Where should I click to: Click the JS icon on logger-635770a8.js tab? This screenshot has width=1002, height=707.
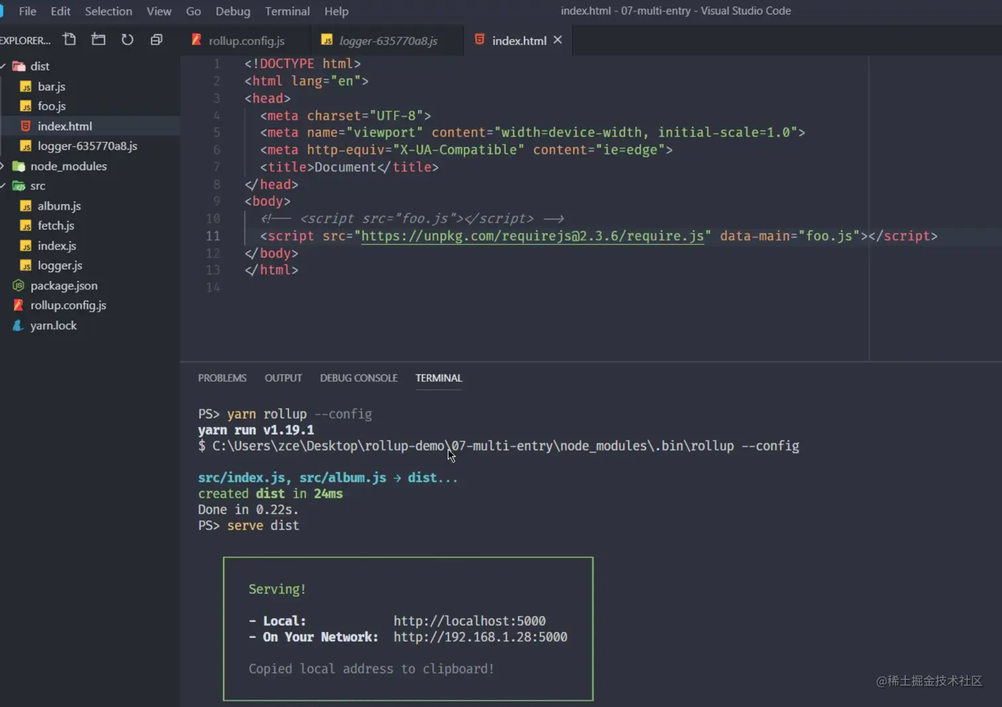[327, 40]
